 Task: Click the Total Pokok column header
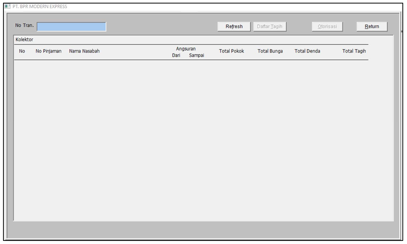[x=231, y=52]
